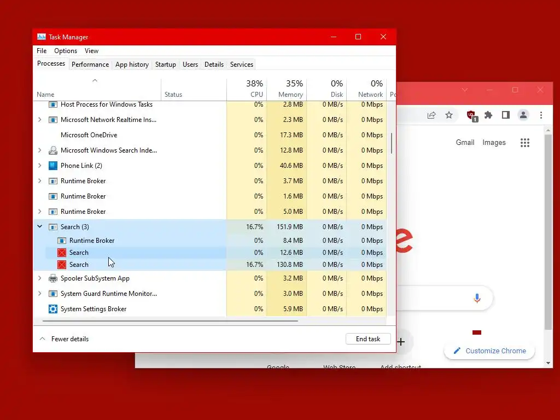Click the share icon in the Chrome toolbar
Screen dimensions: 560x420
431,115
